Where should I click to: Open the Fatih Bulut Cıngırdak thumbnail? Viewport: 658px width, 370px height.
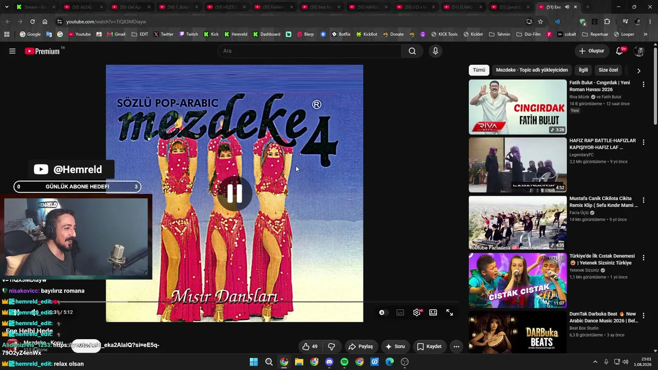[x=518, y=107]
